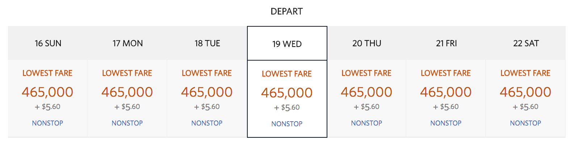Click the 465,000 fare for 16 SUN

coord(47,92)
